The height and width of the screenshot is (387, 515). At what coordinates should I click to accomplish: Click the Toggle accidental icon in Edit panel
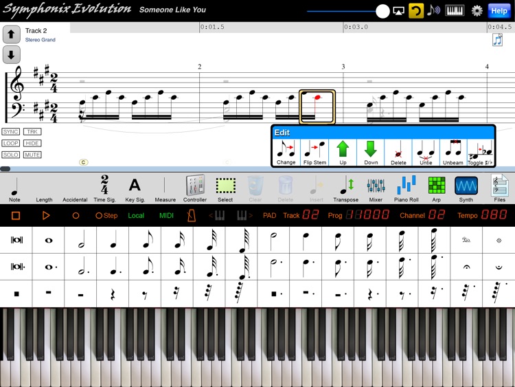tap(480, 152)
